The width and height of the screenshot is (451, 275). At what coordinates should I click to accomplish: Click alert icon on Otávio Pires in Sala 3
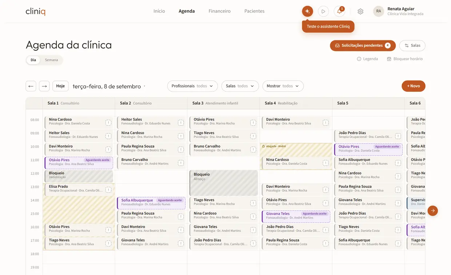[x=253, y=123]
